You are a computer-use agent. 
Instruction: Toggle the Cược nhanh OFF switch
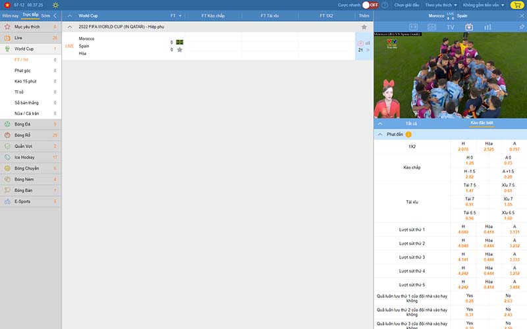[x=370, y=5]
